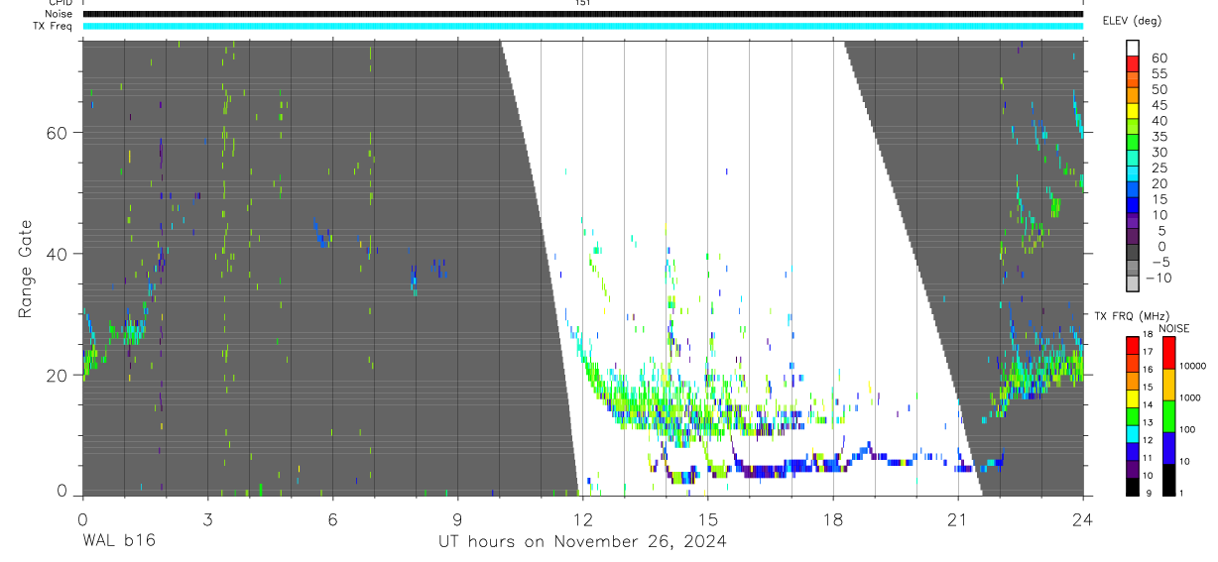This screenshot has width=1218, height=562.
Task: Pick the red 17–18 segment of TX FRQ colorbar
Action: pos(1132,344)
